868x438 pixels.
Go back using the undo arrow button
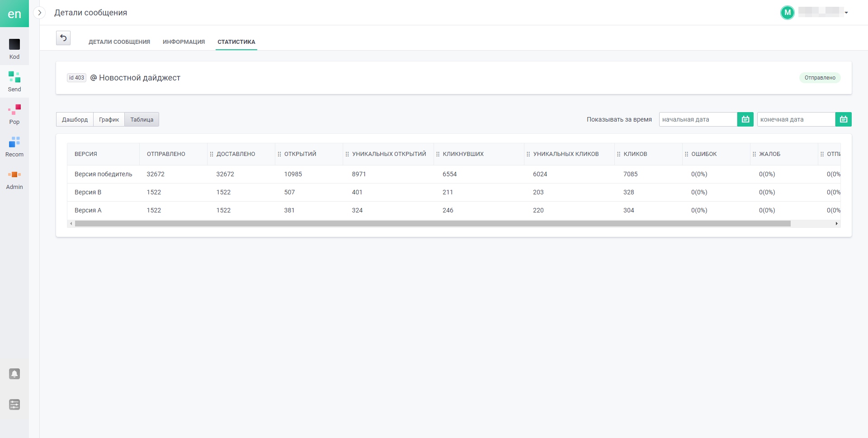63,38
